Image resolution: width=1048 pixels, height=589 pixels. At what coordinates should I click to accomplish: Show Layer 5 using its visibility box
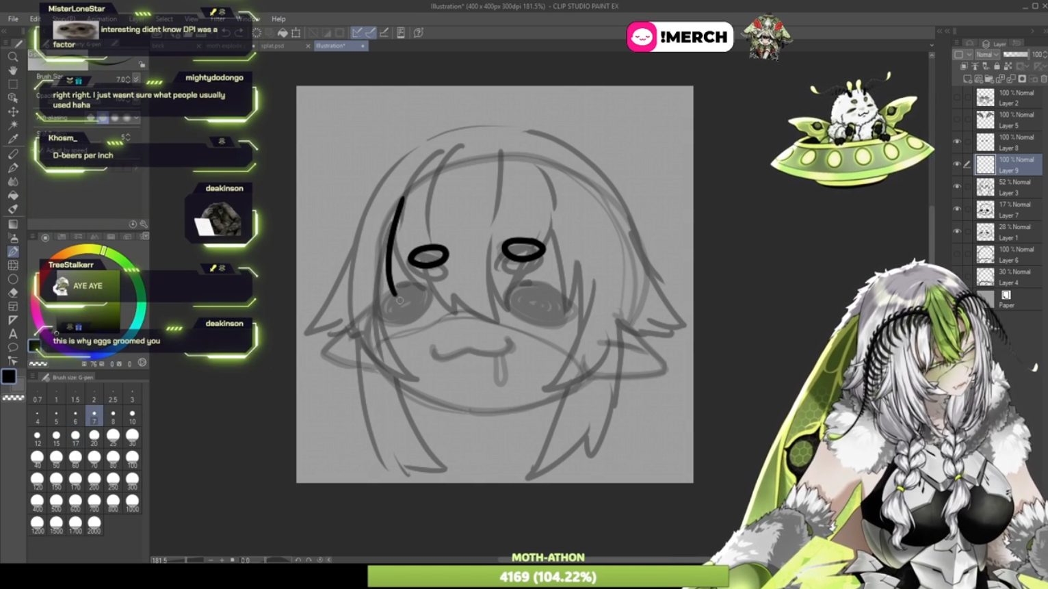957,120
